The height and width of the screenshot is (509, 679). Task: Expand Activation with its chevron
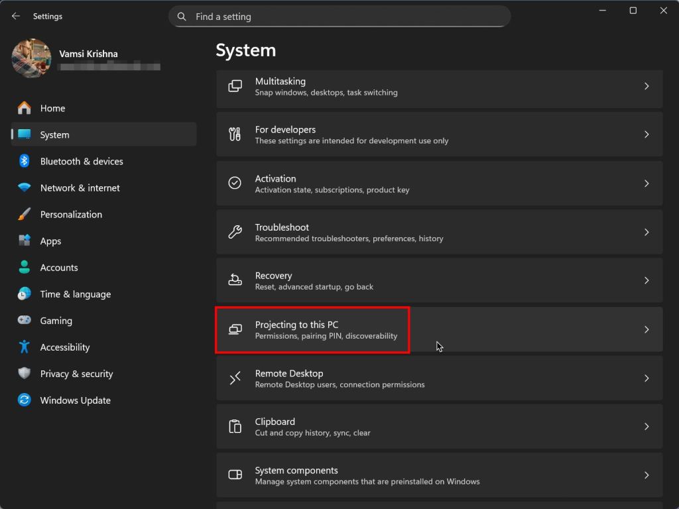coord(647,184)
